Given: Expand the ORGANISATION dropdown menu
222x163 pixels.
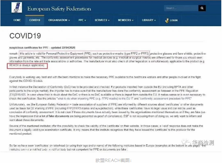Looking at the screenshot, I should 59,20.
